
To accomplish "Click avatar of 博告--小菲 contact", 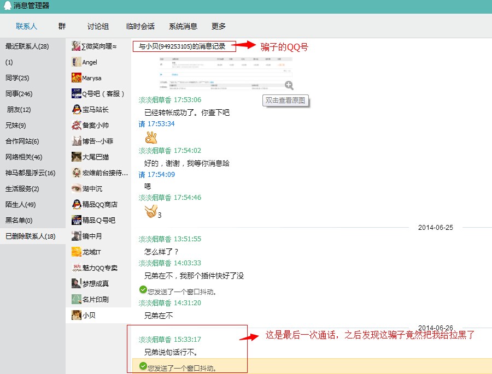I will (x=76, y=141).
